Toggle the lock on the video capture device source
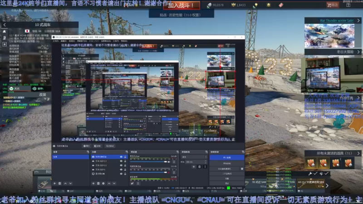 tap(125, 157)
